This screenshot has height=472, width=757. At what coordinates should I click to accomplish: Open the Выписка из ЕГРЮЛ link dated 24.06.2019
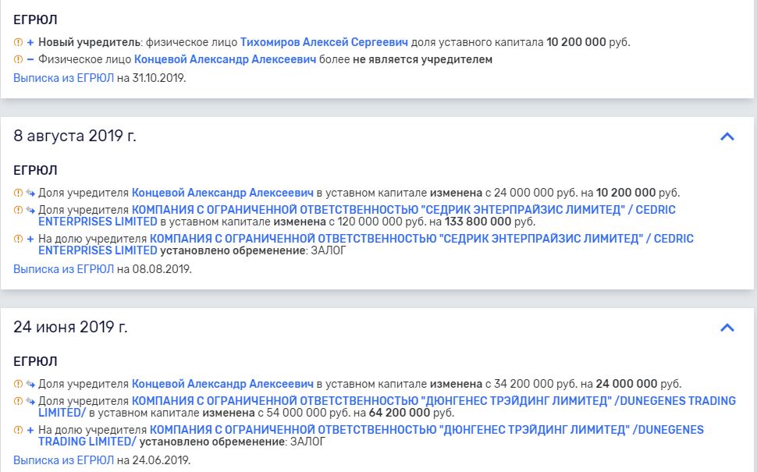[x=64, y=460]
